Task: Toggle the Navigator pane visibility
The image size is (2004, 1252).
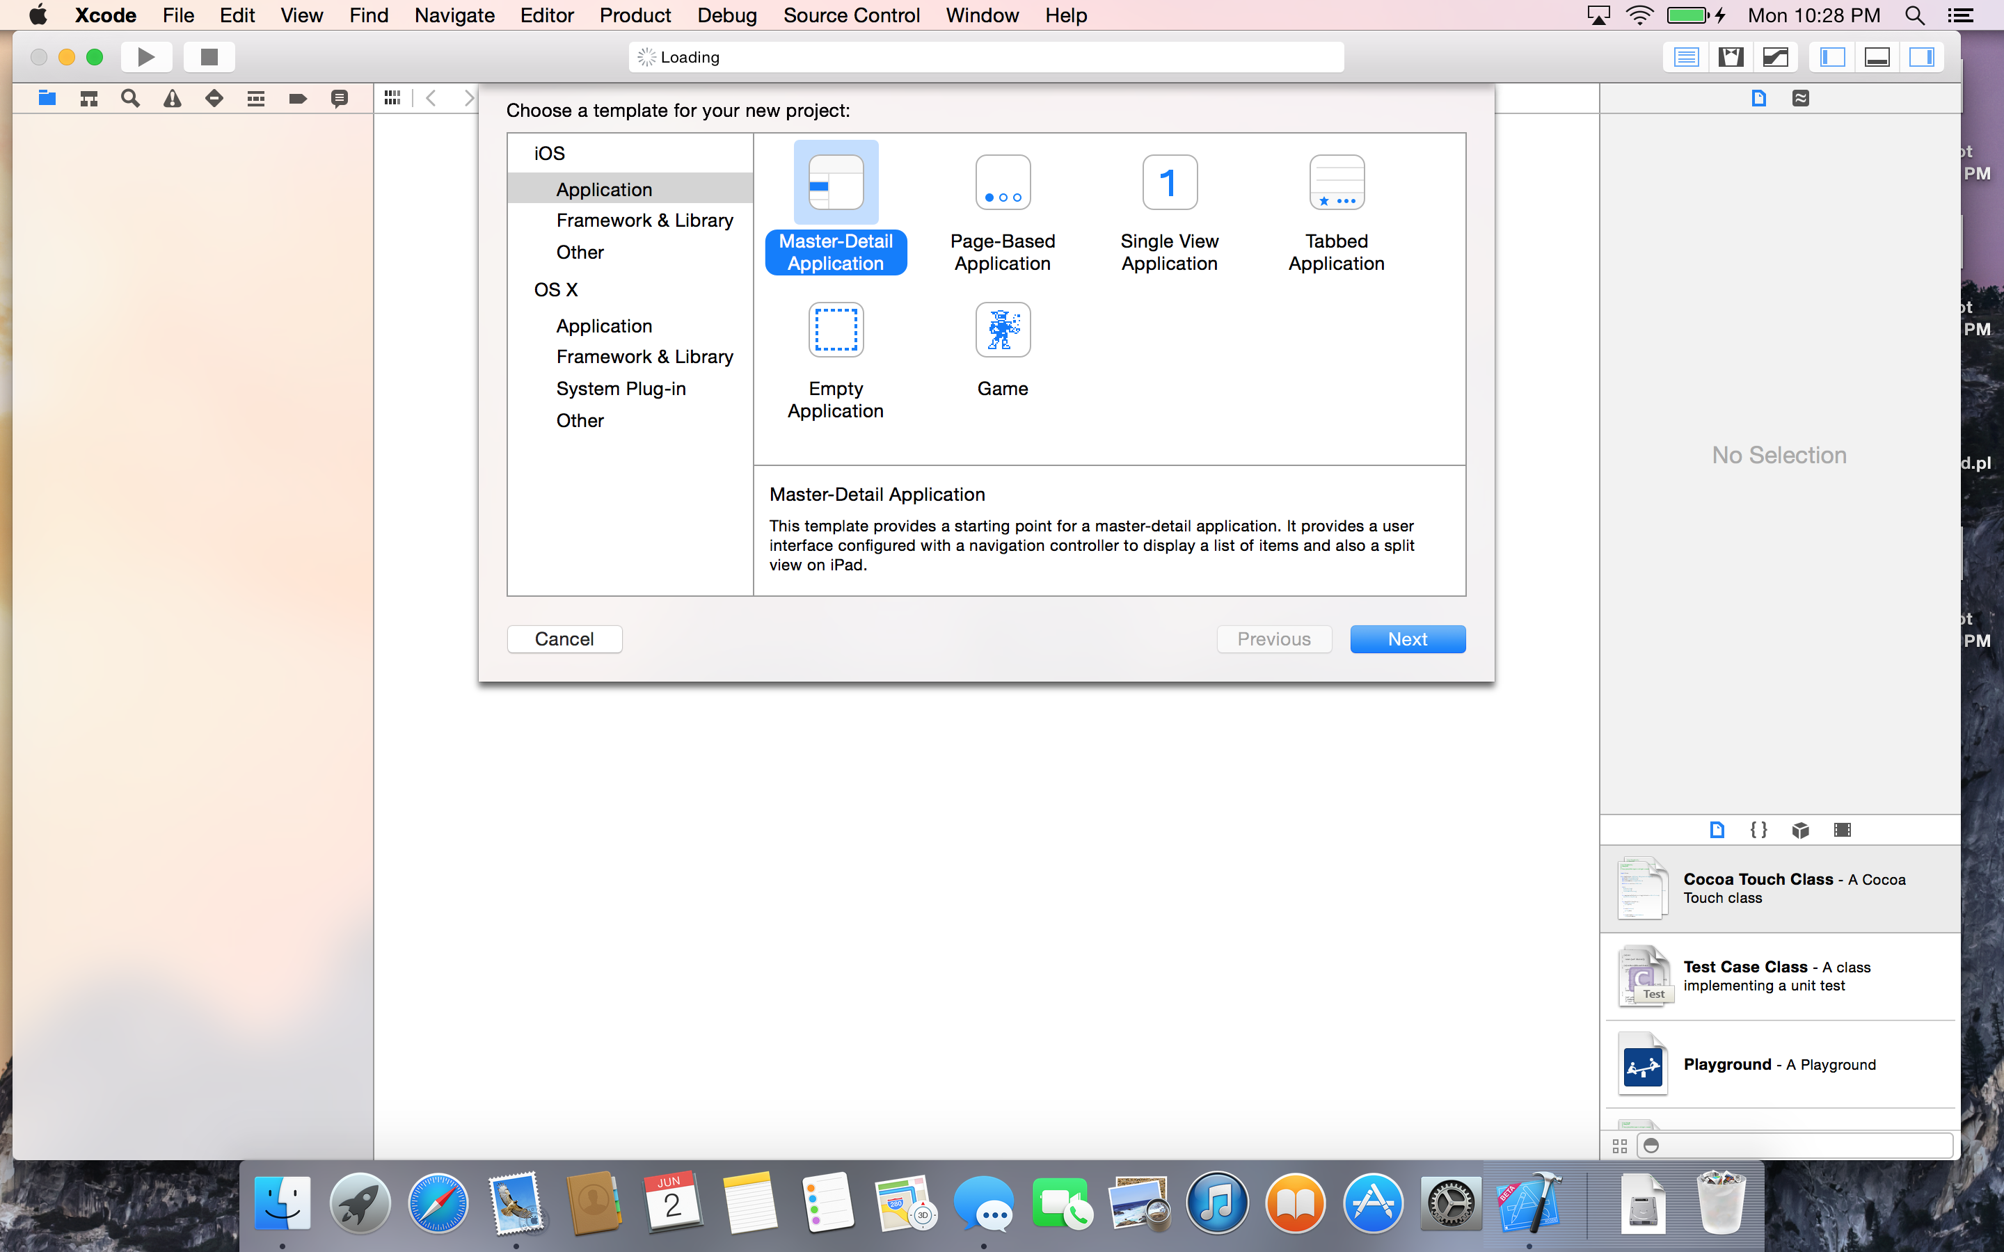Action: click(1831, 57)
